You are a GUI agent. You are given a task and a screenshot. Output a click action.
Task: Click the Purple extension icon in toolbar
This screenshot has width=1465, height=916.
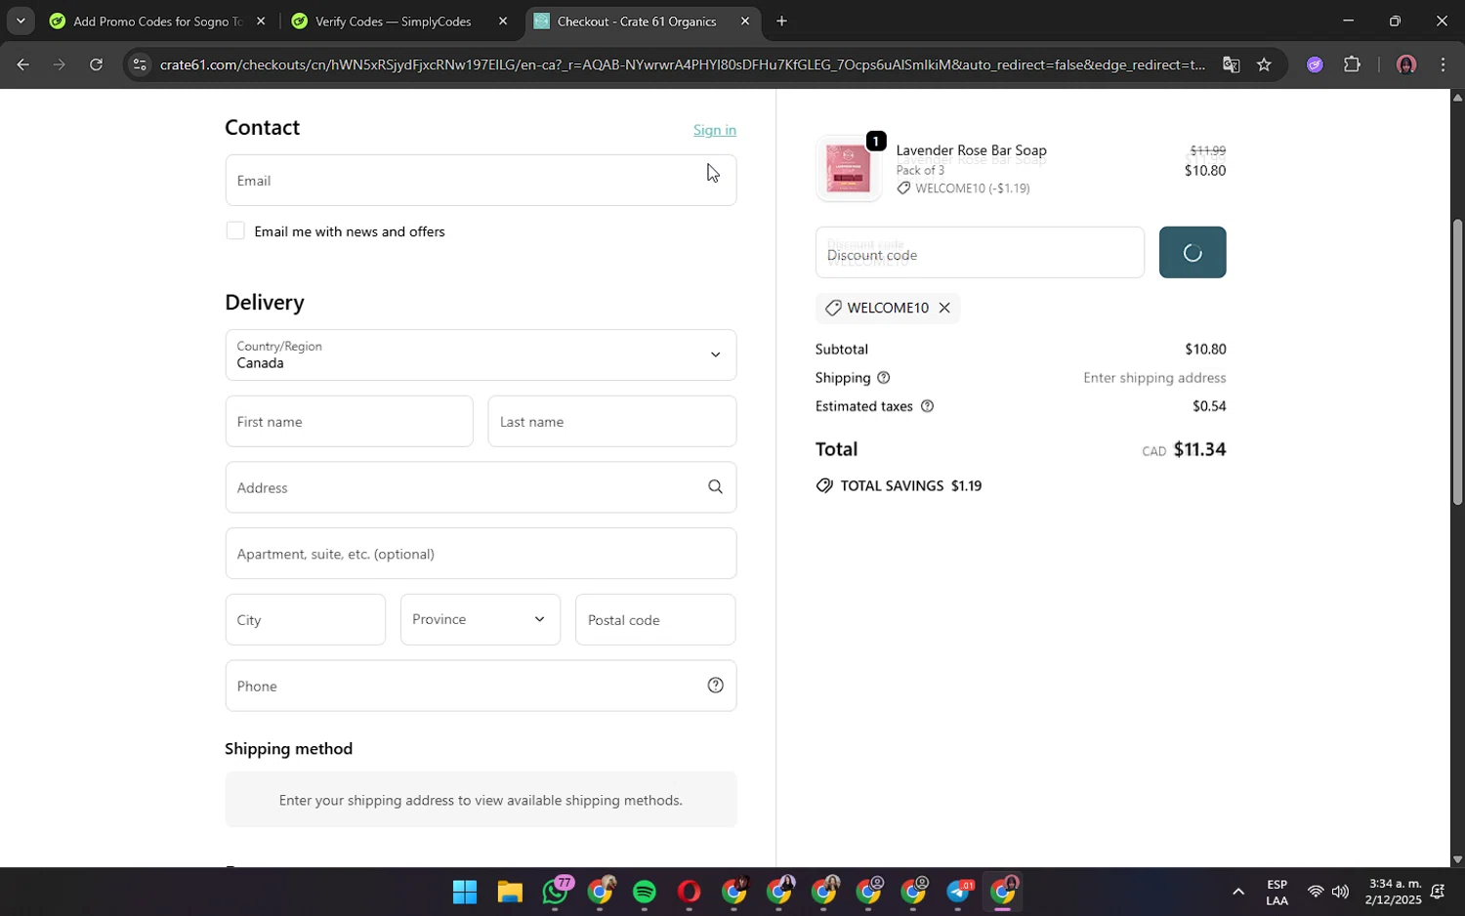[x=1315, y=64]
